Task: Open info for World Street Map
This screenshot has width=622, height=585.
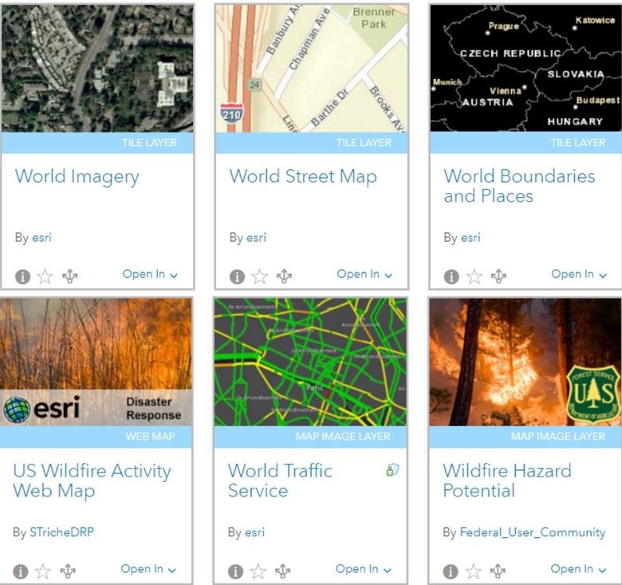Action: point(237,277)
